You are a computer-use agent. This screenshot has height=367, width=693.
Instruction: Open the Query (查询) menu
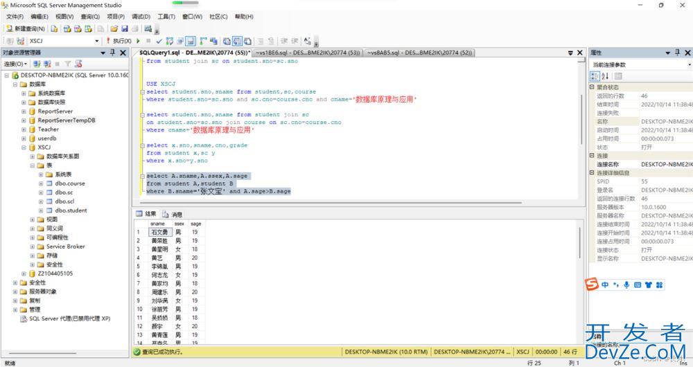pyautogui.click(x=90, y=17)
